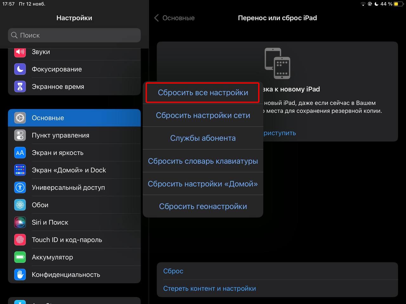This screenshot has width=406, height=304.
Task: Tap the Accessibility figure icon
Action: [x=20, y=187]
